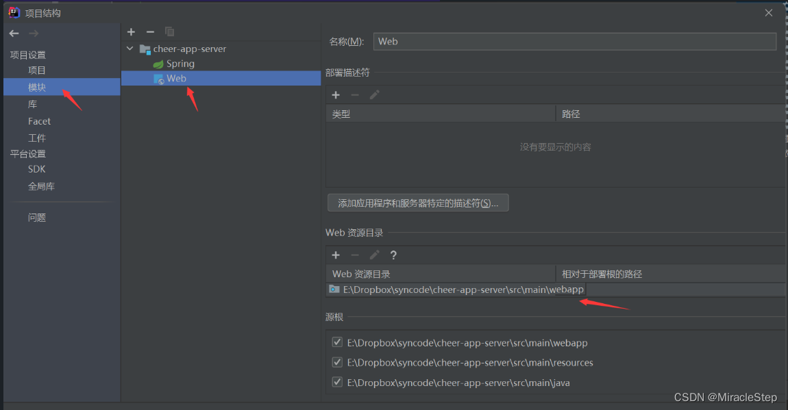This screenshot has height=410, width=788.
Task: Click the 相对于部署根的路径 column header
Action: (x=670, y=274)
